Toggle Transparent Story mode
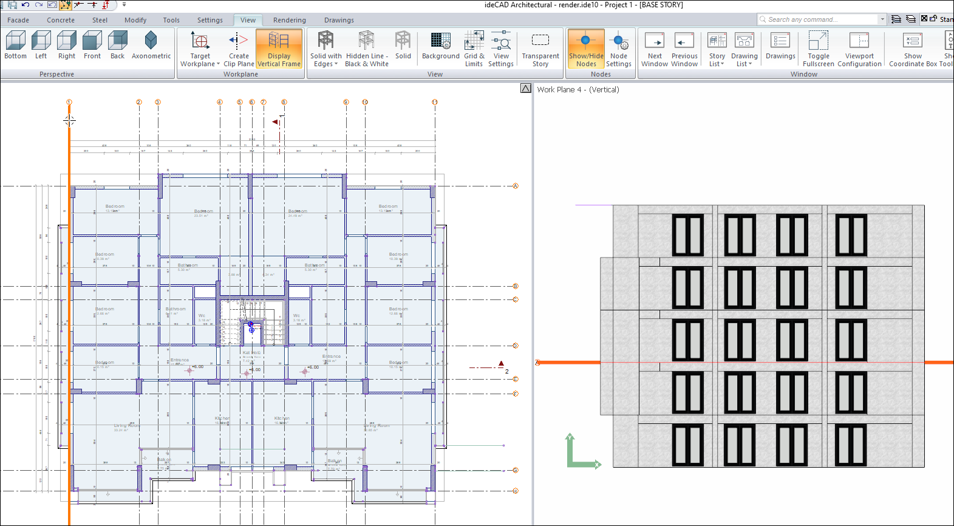The width and height of the screenshot is (954, 526). point(540,49)
